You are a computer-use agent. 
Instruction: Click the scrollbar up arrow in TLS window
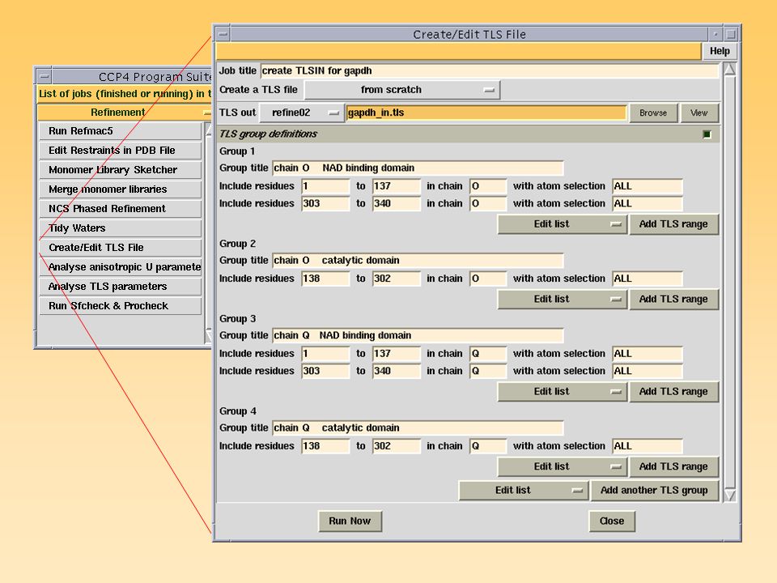pos(729,70)
